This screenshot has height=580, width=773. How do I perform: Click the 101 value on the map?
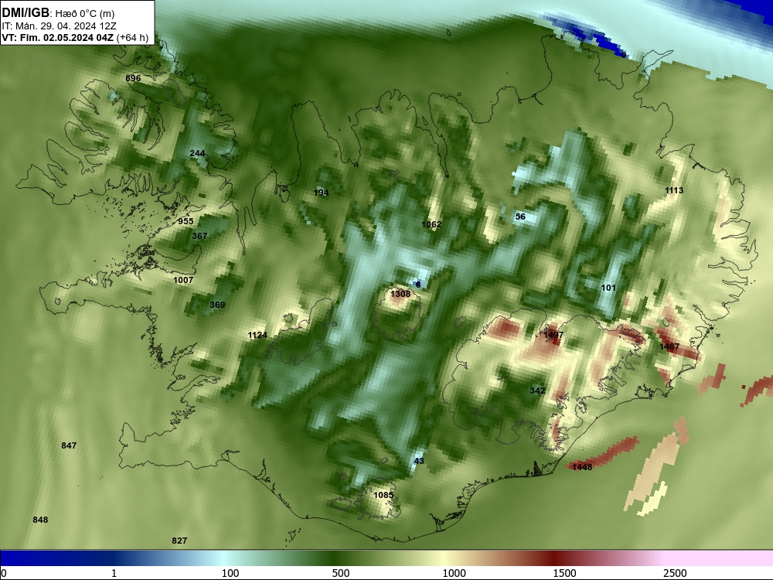tap(608, 288)
